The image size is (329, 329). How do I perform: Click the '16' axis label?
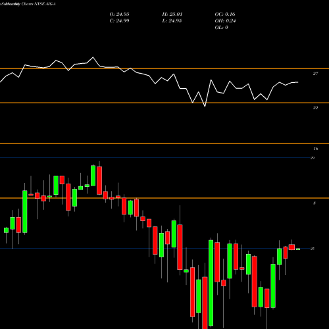(x=315, y=149)
